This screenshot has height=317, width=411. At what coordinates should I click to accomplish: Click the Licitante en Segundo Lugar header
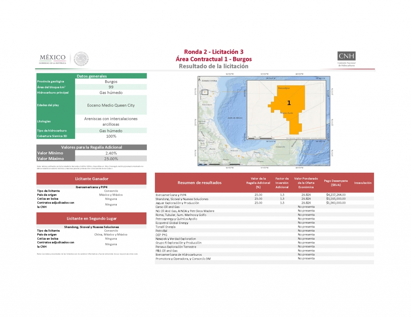click(x=92, y=218)
